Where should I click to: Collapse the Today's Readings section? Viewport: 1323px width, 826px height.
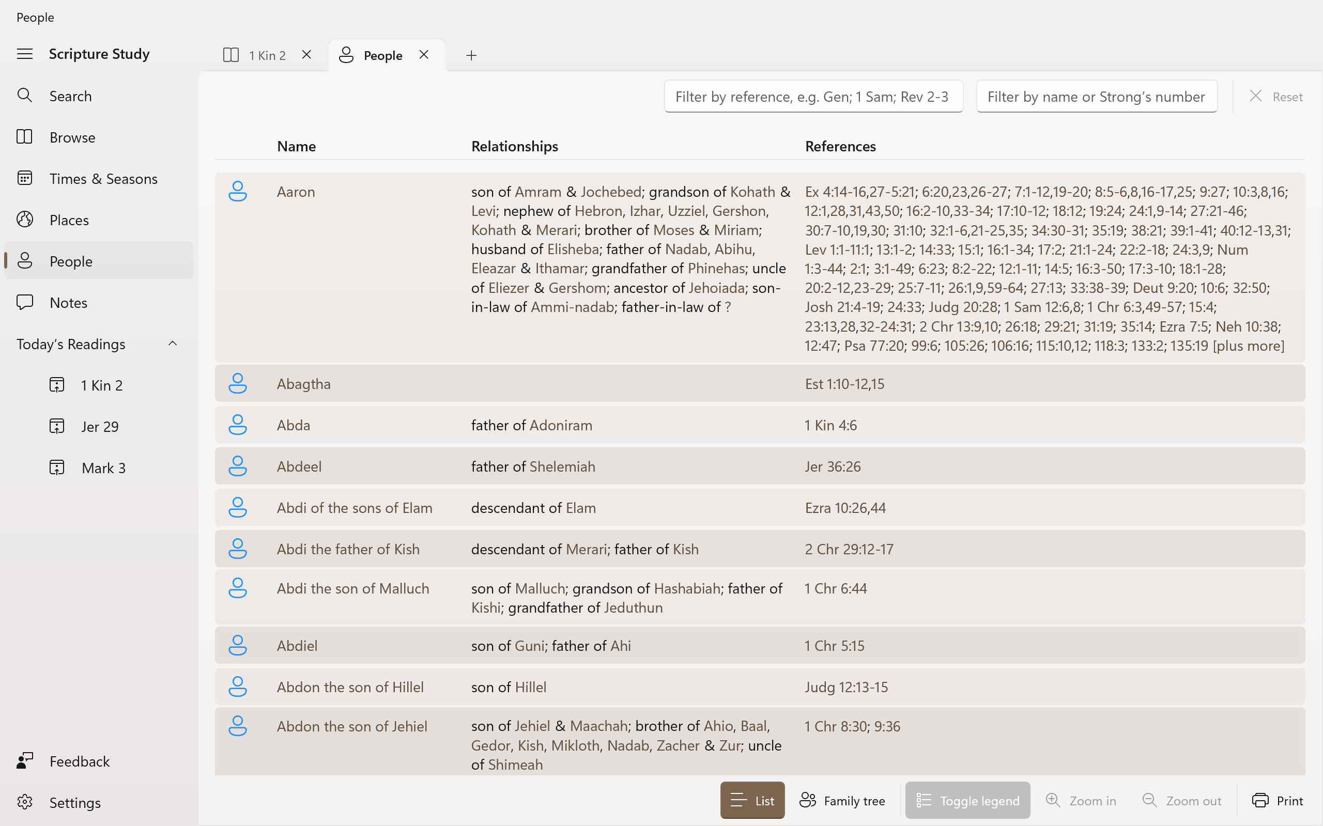173,344
